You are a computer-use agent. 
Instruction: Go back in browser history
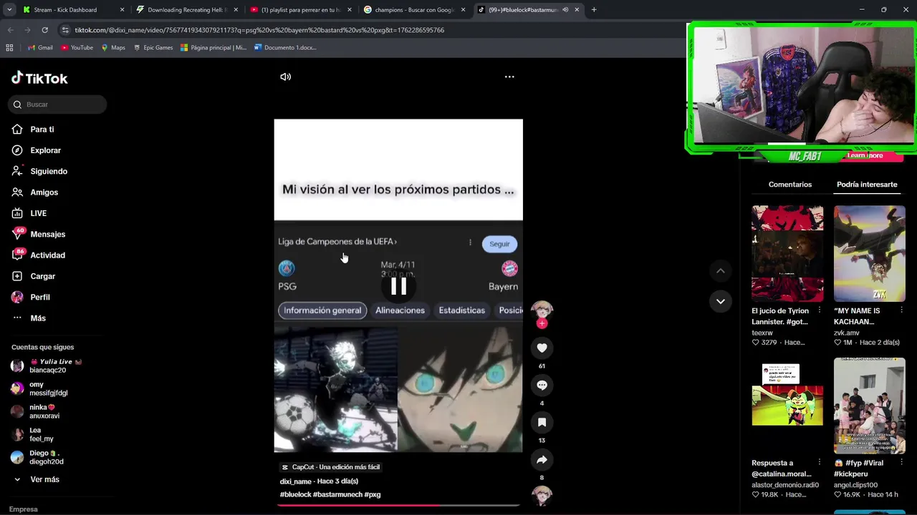(x=10, y=30)
